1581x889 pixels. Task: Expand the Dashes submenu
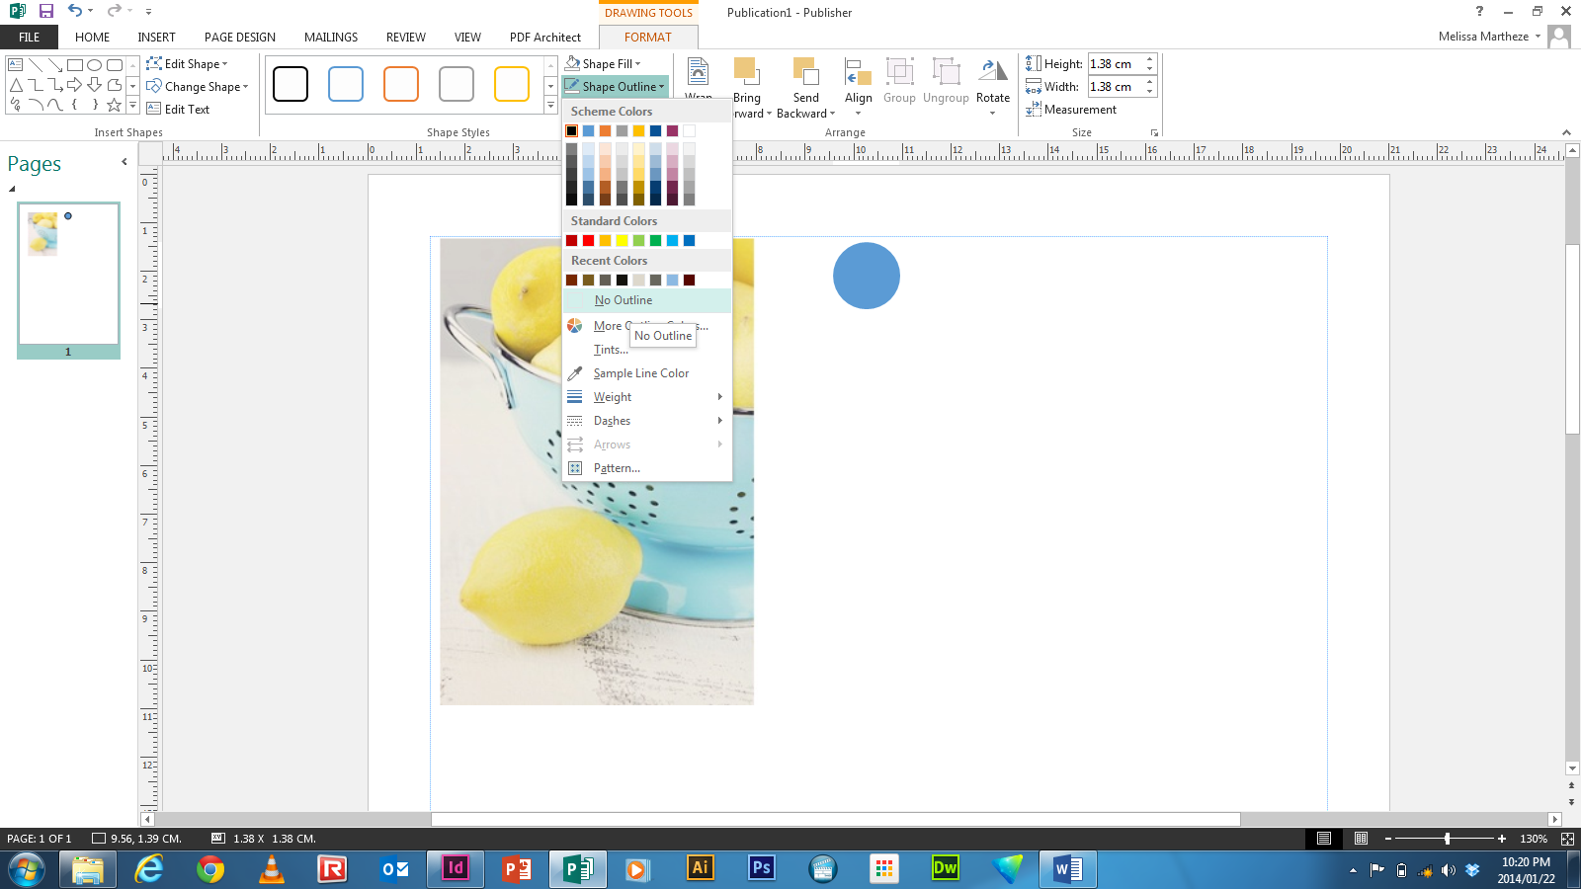[611, 420]
